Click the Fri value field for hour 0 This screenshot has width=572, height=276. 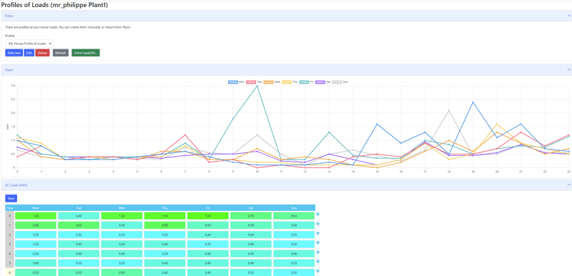click(208, 216)
